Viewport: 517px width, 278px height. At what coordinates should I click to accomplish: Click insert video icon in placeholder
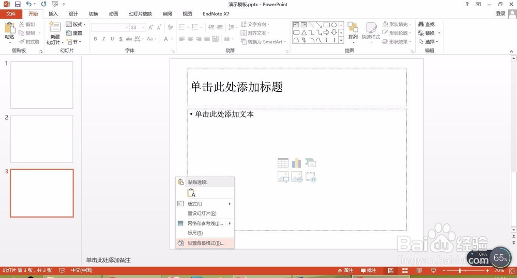[x=311, y=177]
